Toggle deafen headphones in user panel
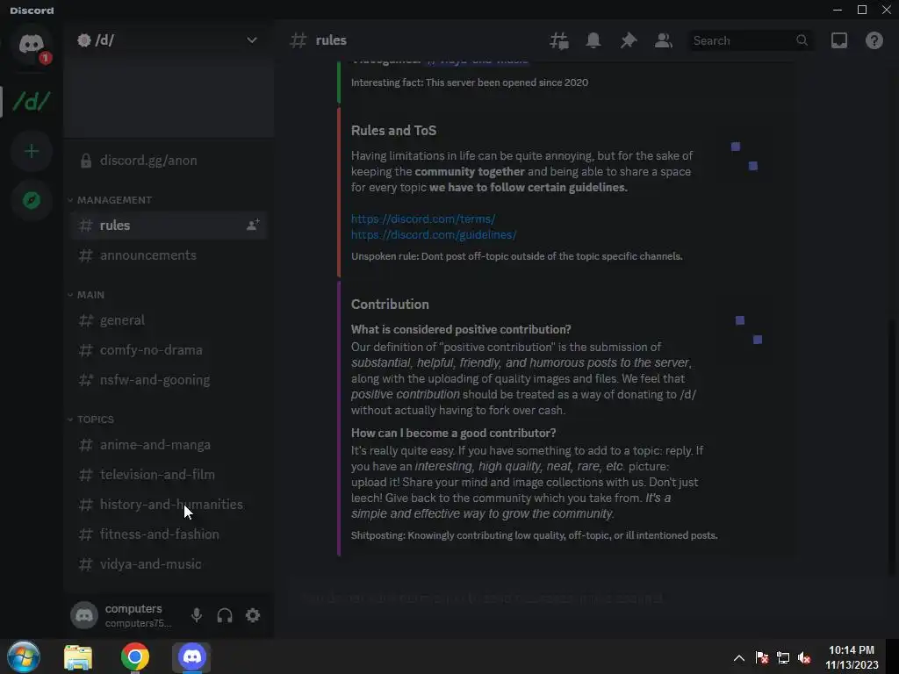 pos(225,615)
